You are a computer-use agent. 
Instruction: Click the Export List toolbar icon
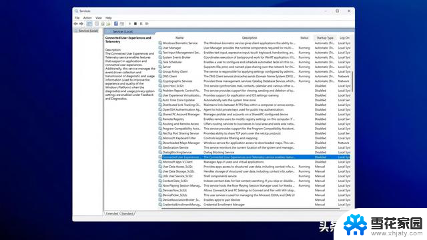(x=108, y=24)
